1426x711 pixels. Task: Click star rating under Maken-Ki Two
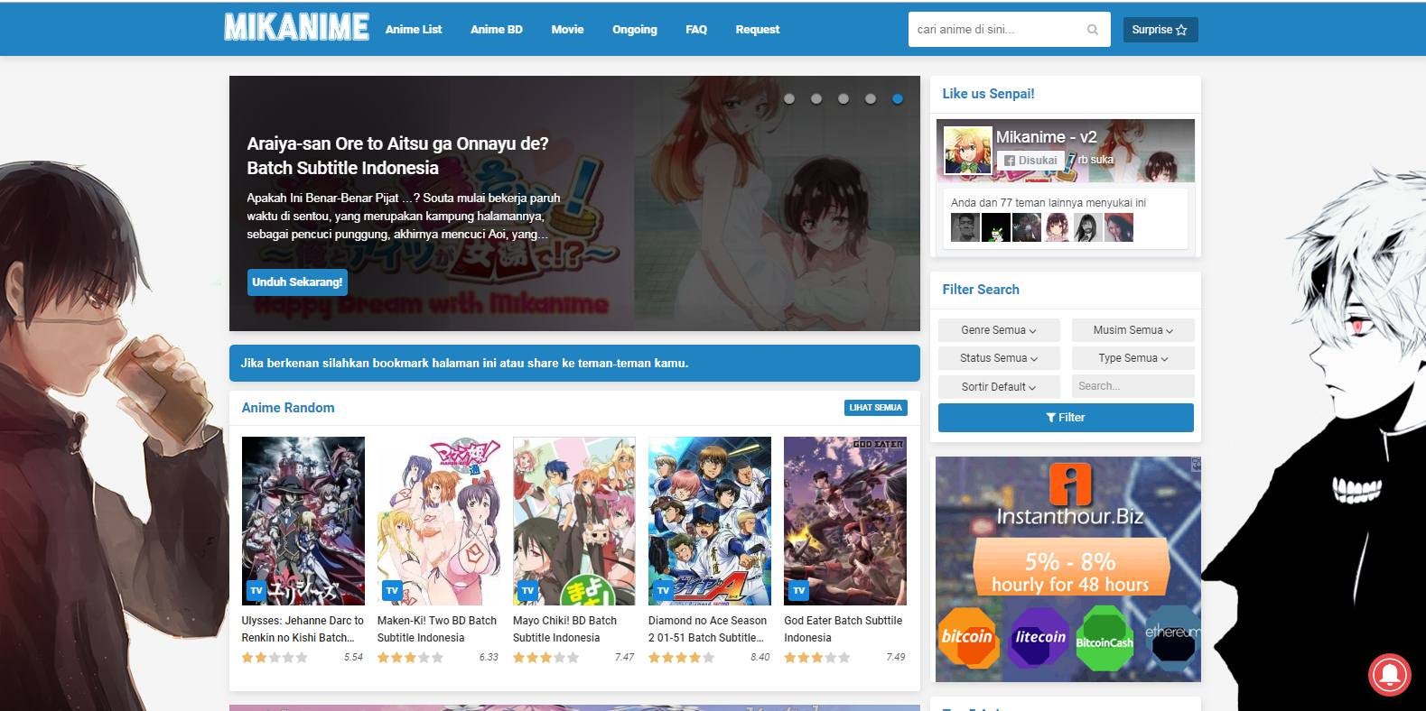[x=410, y=658]
